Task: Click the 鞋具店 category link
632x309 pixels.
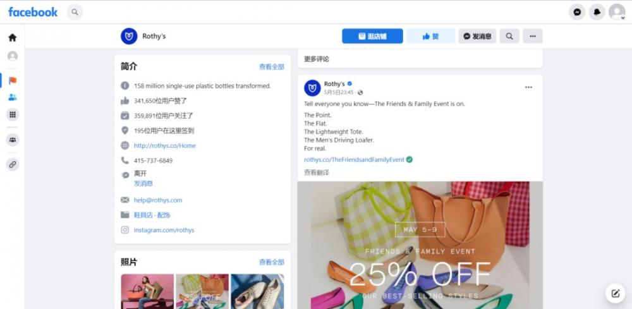Action: coord(143,215)
